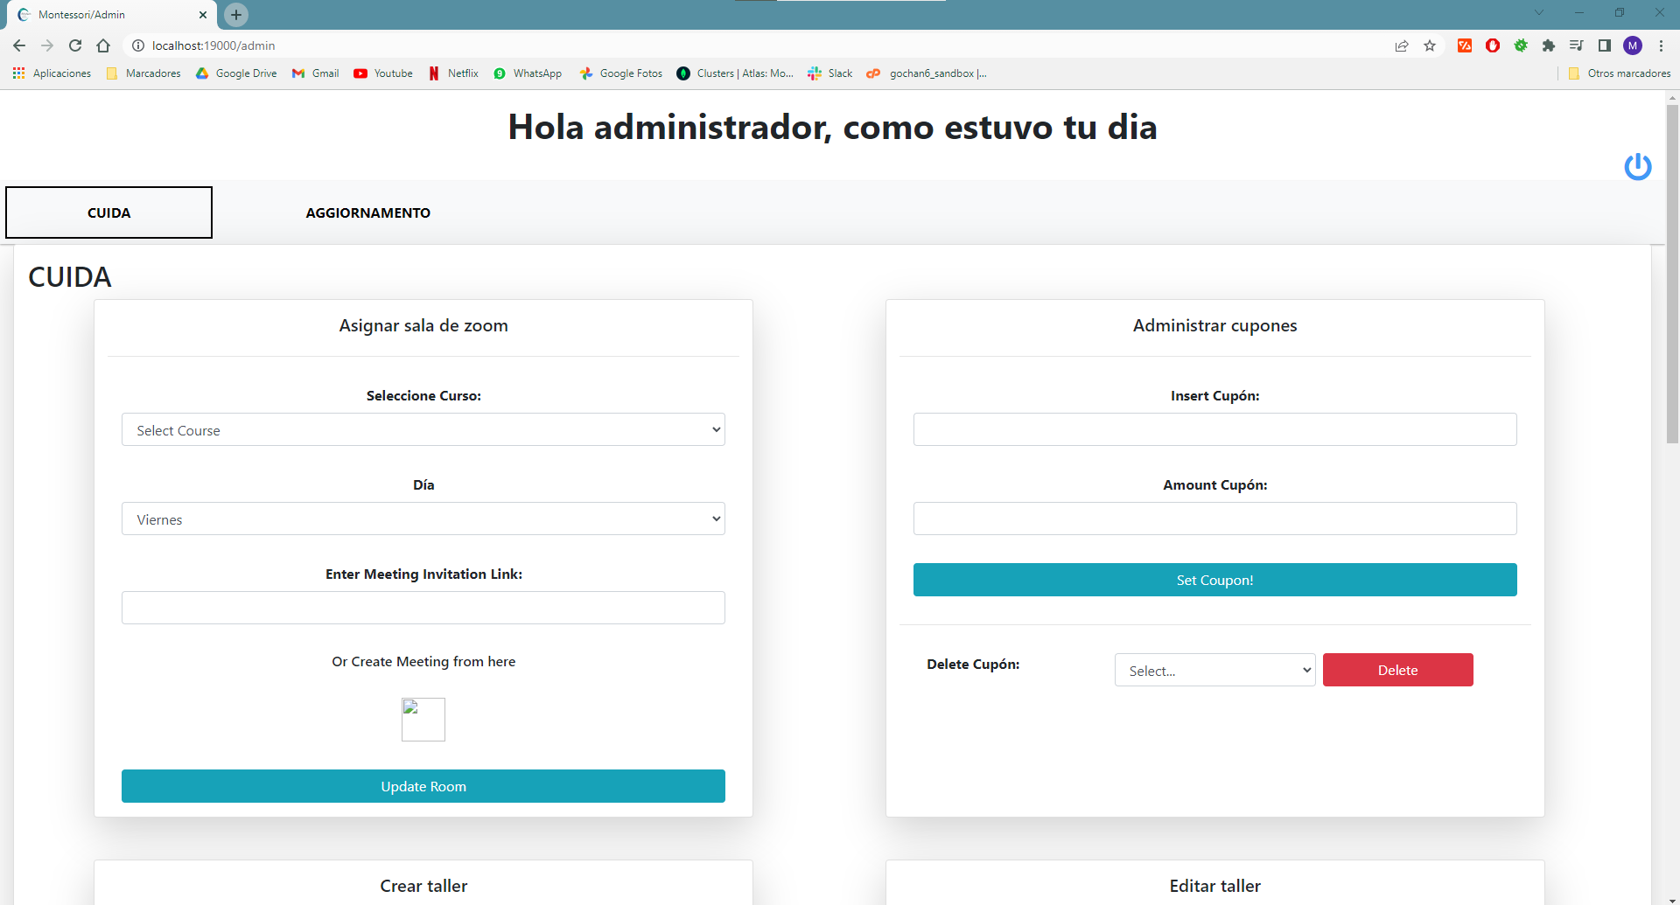This screenshot has width=1680, height=905.
Task: Open Google Fotos bookmark
Action: 621,73
